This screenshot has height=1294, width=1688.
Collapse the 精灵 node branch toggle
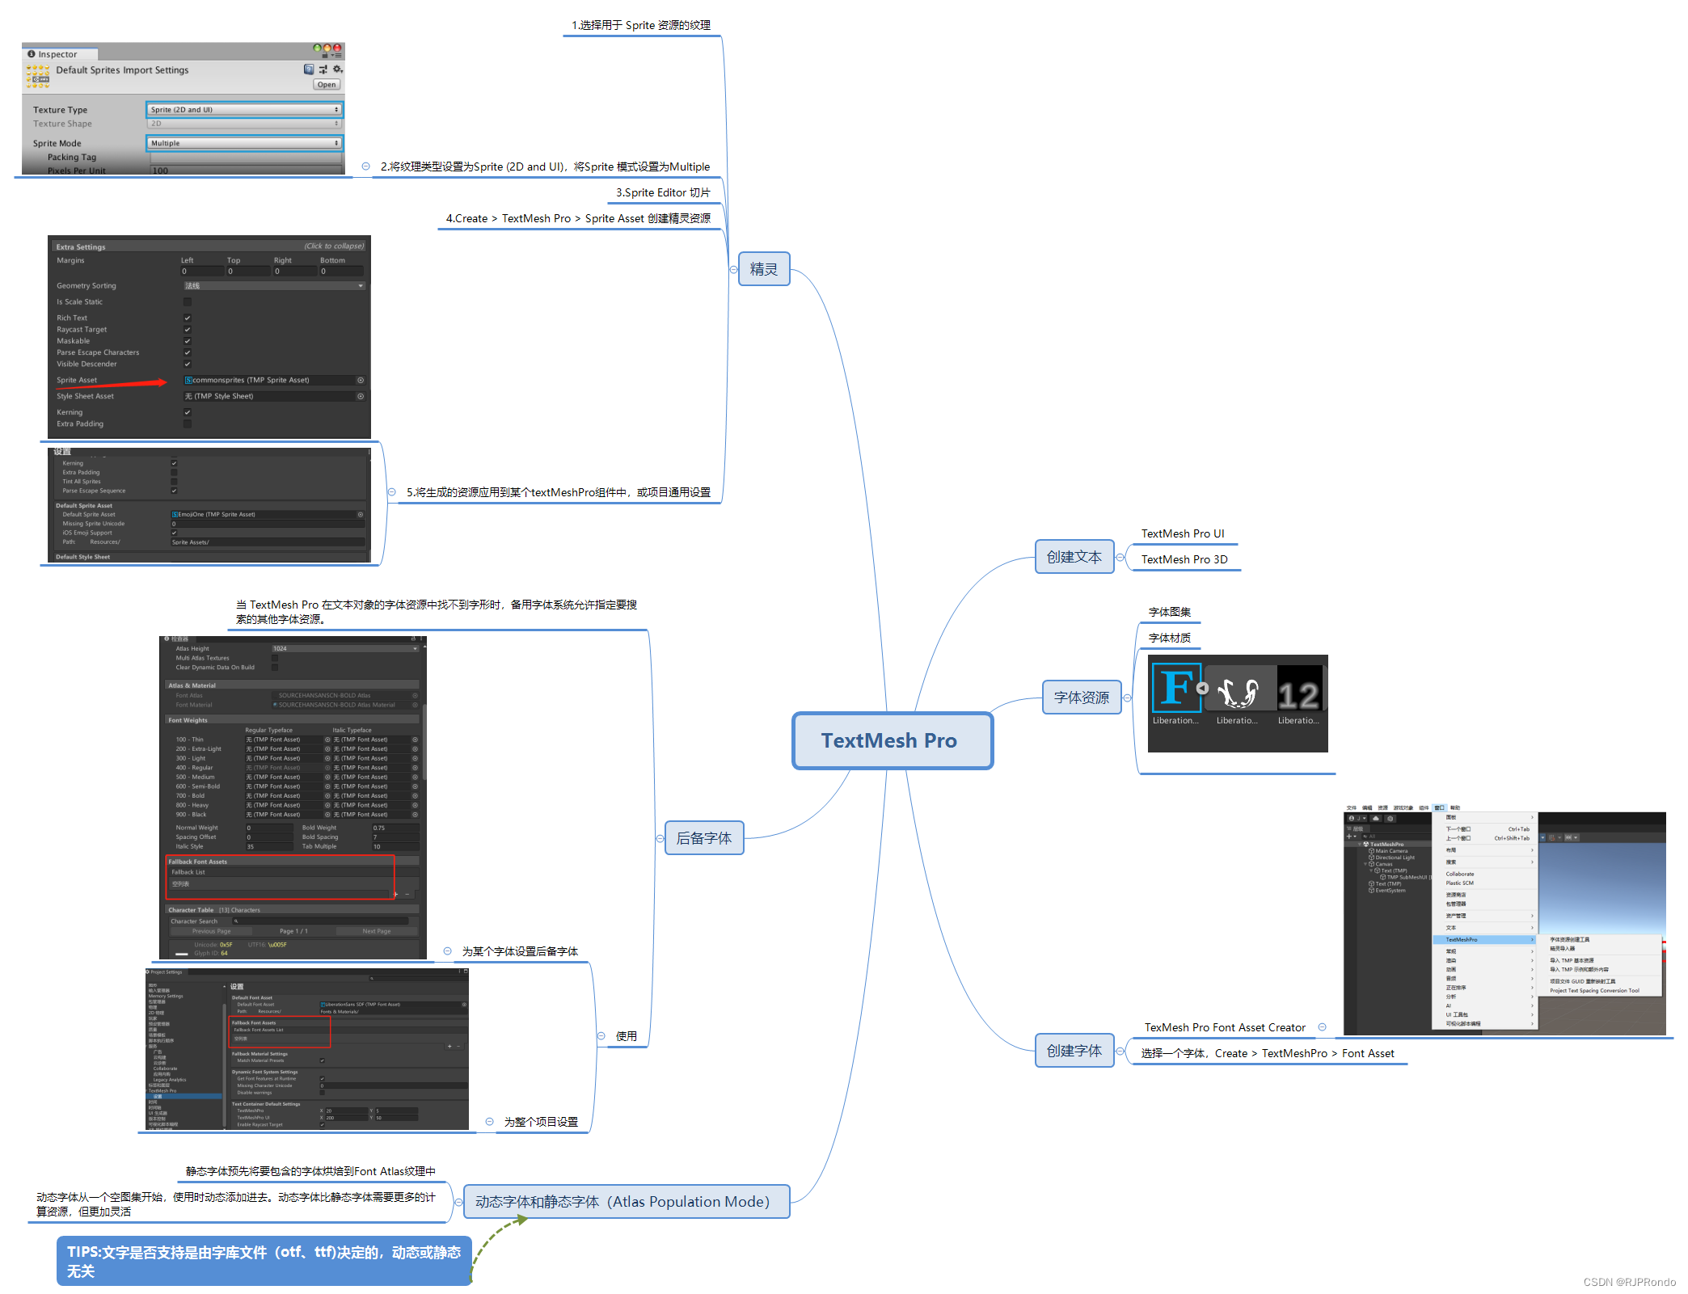tap(733, 270)
